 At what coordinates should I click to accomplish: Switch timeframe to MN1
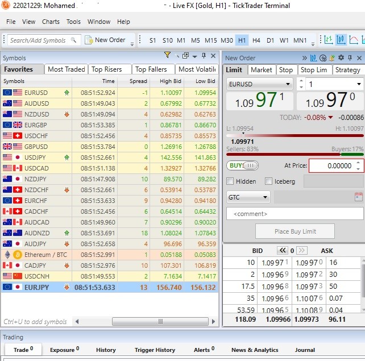[300, 40]
